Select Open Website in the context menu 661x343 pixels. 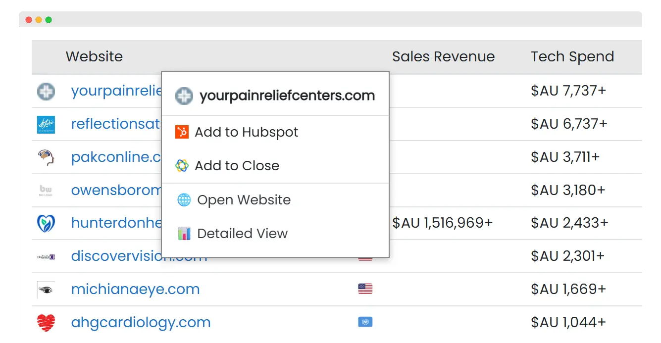(x=244, y=200)
